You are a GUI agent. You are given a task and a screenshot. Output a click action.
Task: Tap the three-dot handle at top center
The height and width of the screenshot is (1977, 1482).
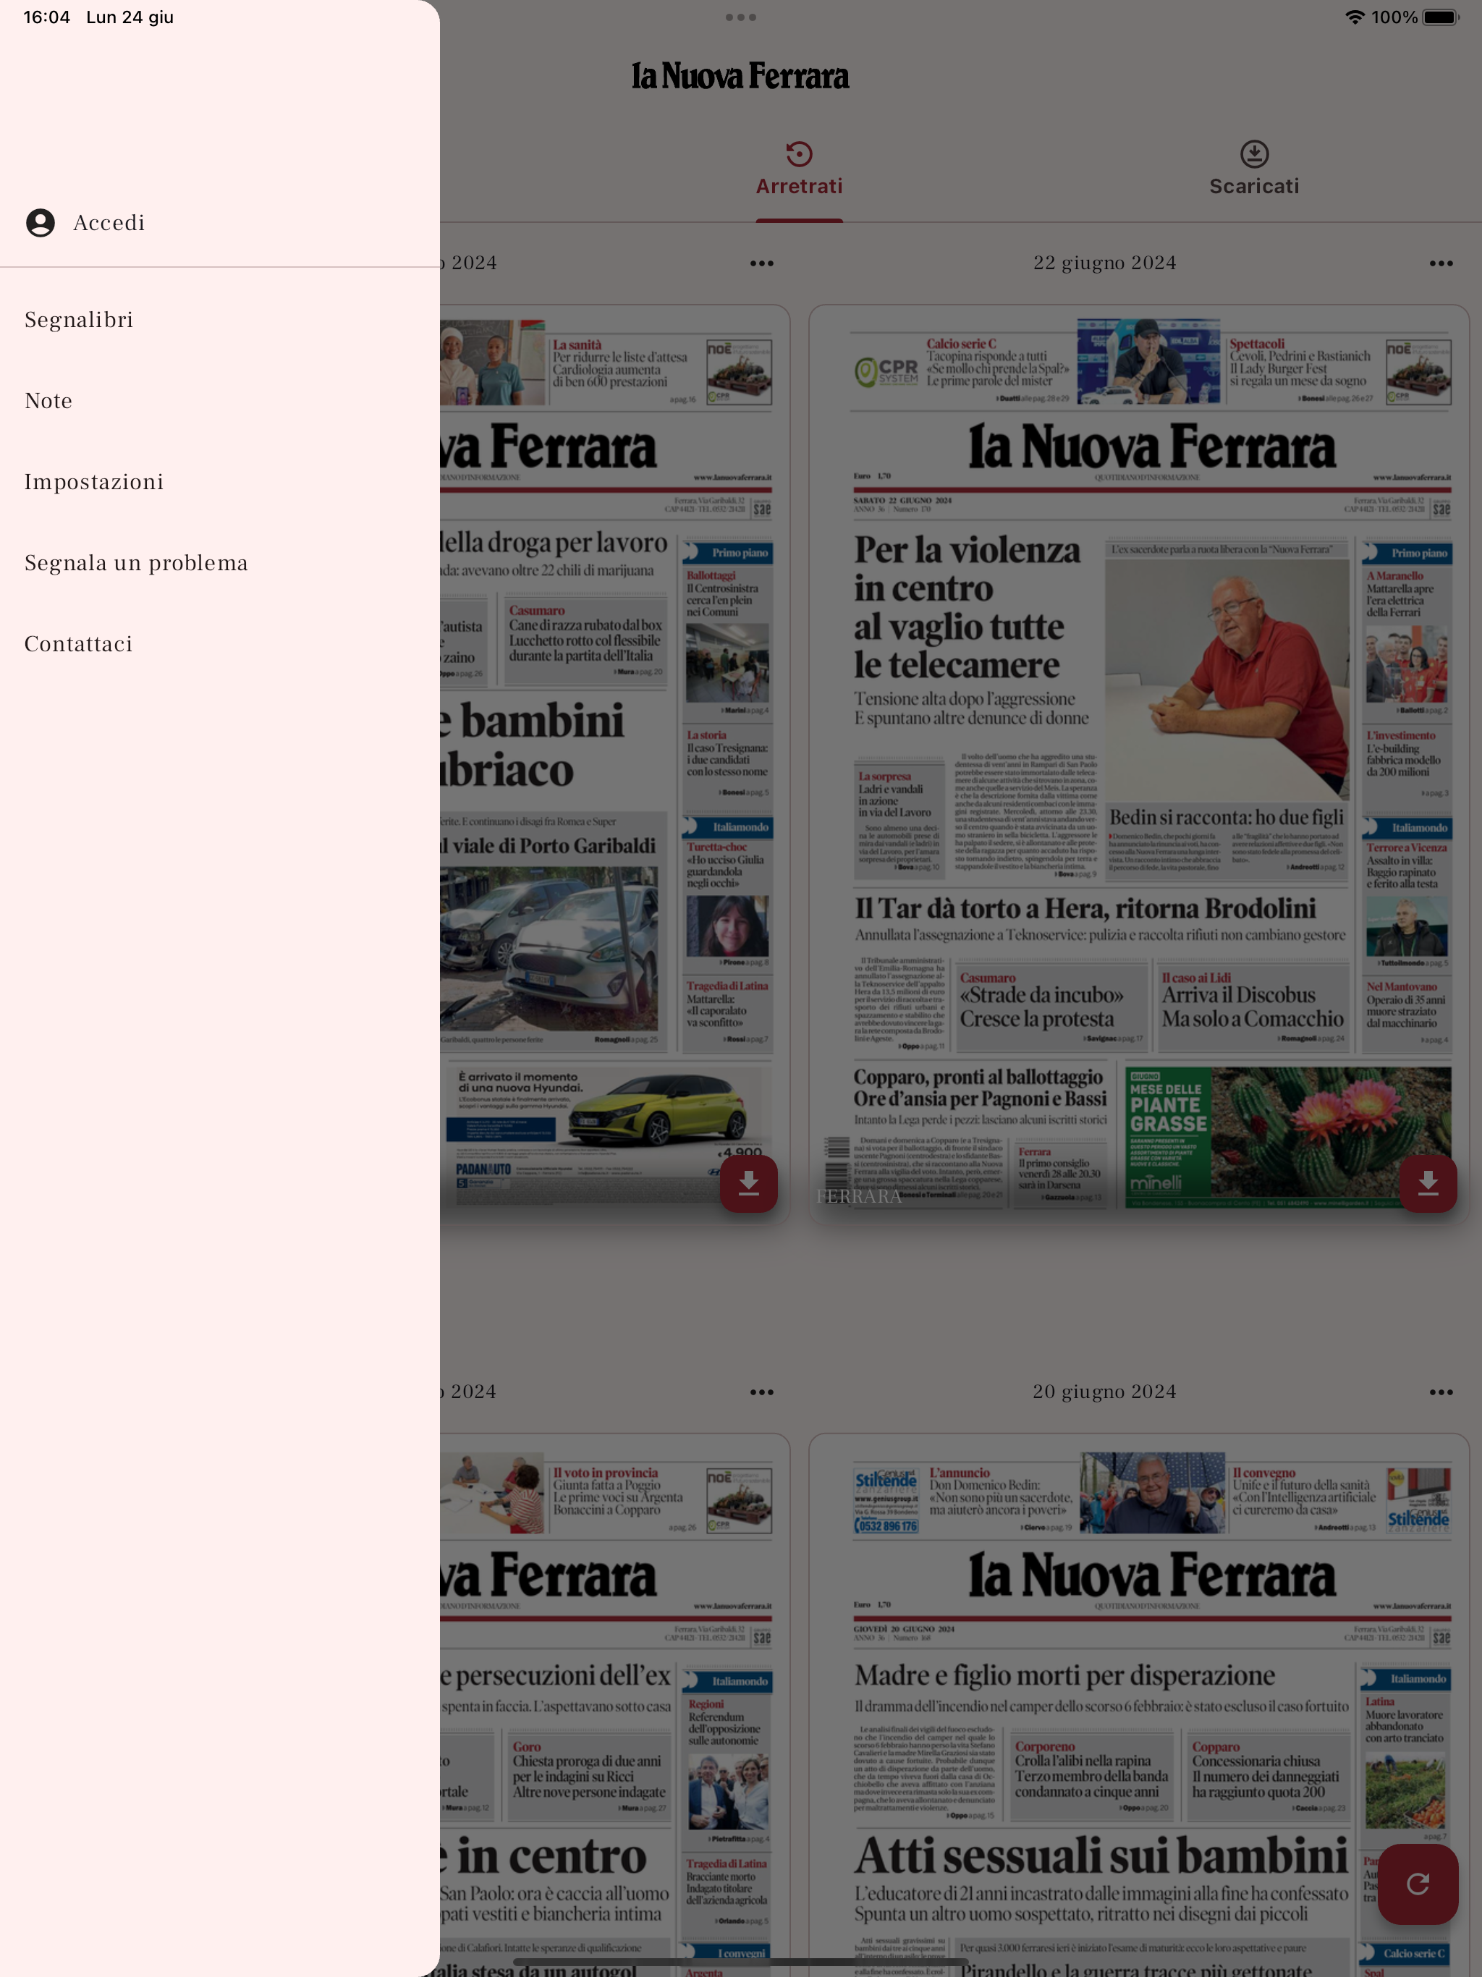(x=741, y=17)
